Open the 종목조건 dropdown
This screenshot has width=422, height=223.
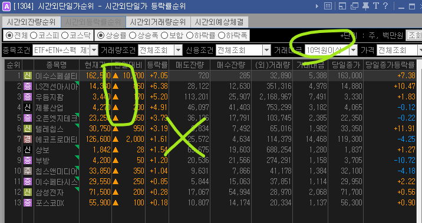pyautogui.click(x=94, y=50)
